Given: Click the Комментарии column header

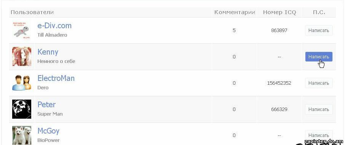Looking at the screenshot, I should tap(235, 12).
